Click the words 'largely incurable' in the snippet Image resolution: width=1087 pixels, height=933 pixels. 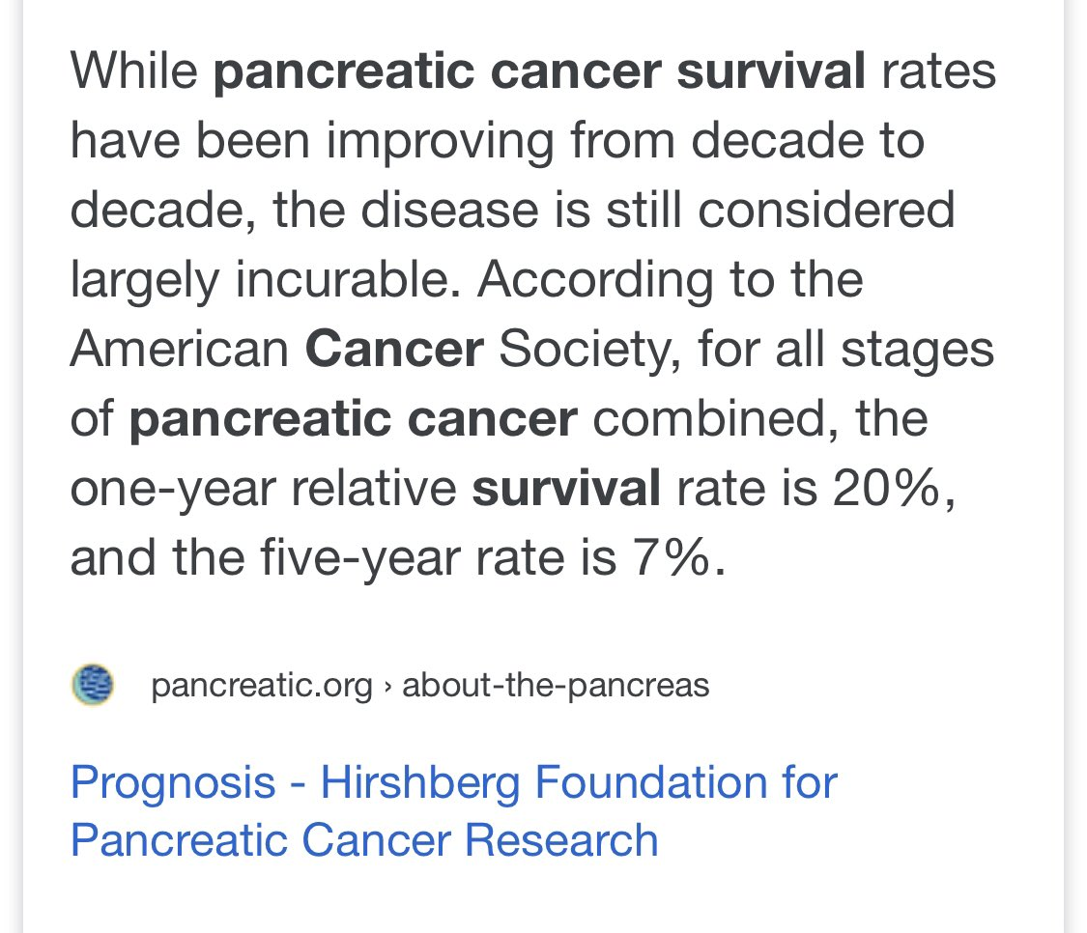tap(266, 281)
